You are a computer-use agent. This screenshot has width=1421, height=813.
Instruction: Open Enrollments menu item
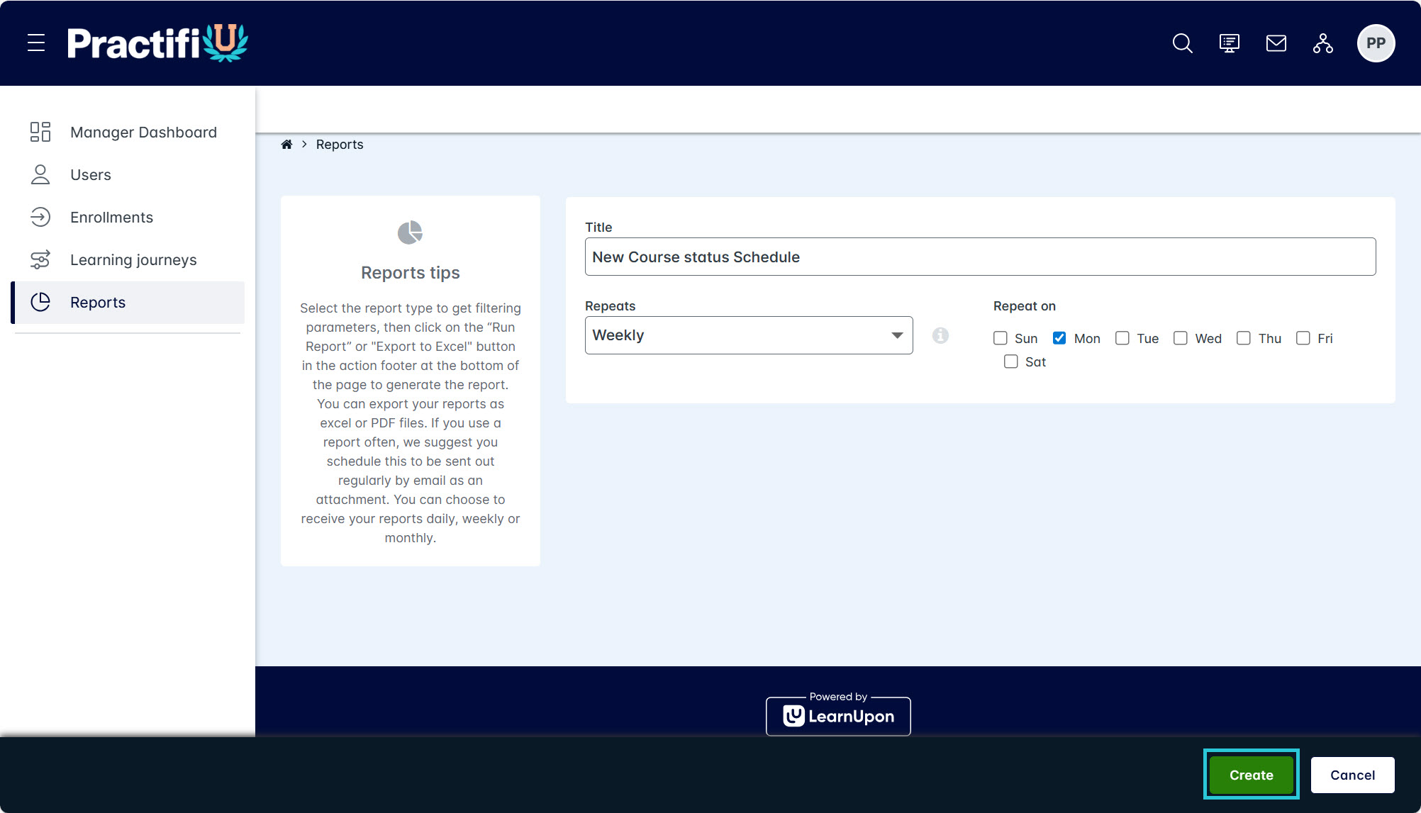(128, 218)
